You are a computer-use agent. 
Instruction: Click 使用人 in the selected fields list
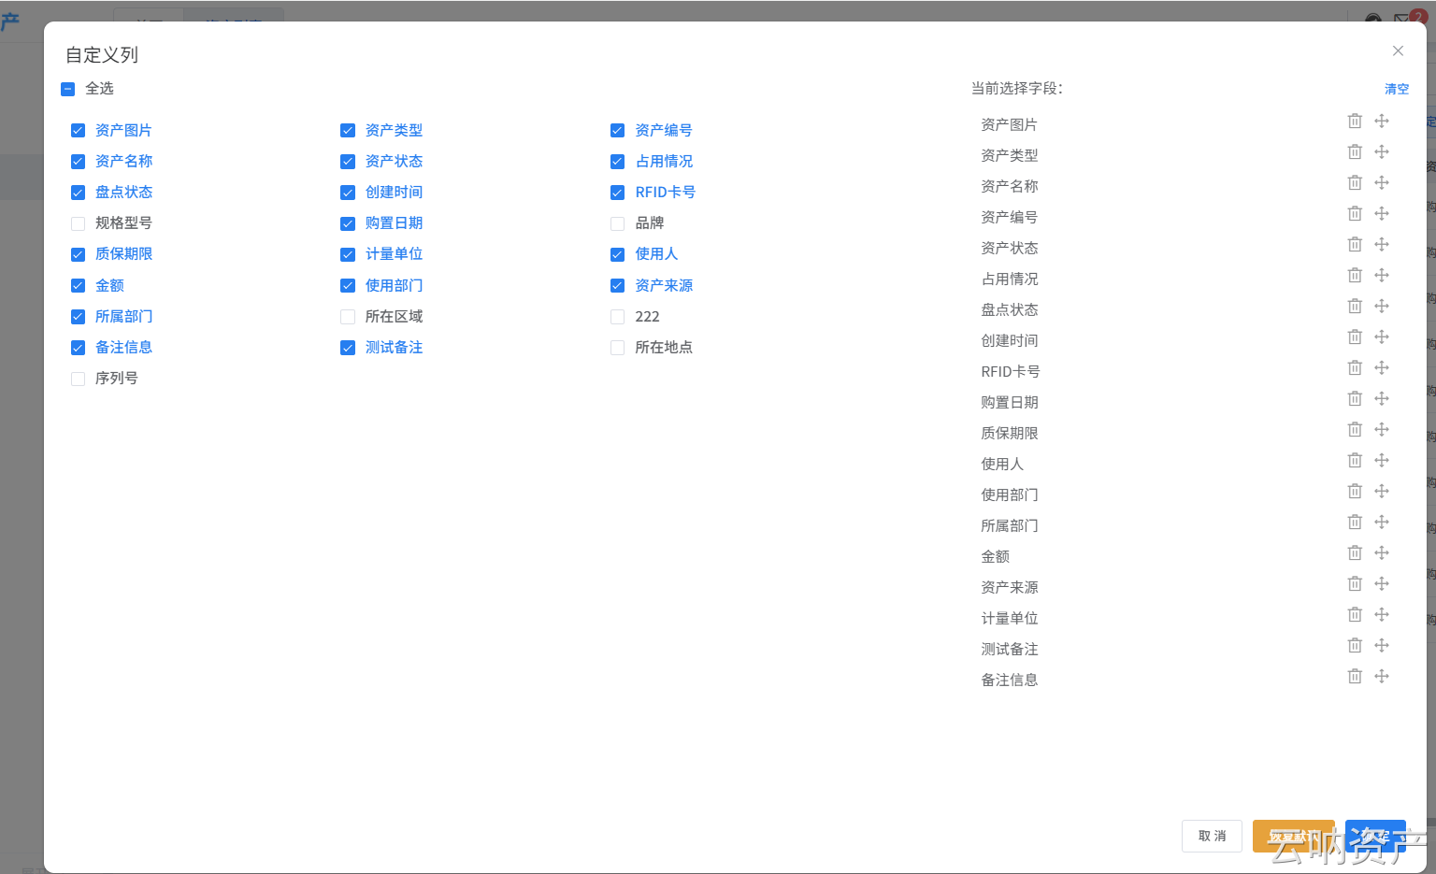tap(1002, 464)
